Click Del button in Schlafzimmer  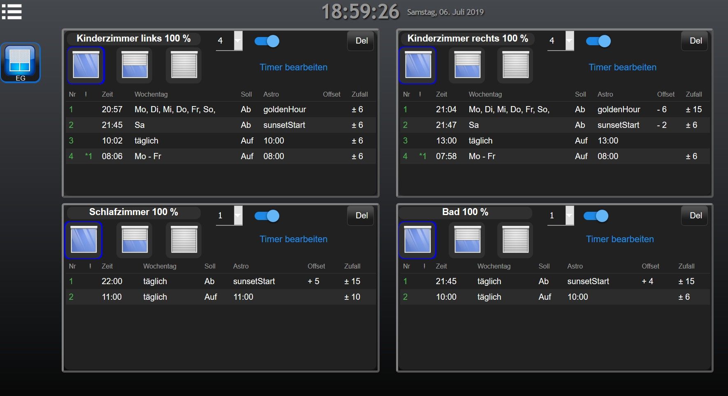click(362, 215)
